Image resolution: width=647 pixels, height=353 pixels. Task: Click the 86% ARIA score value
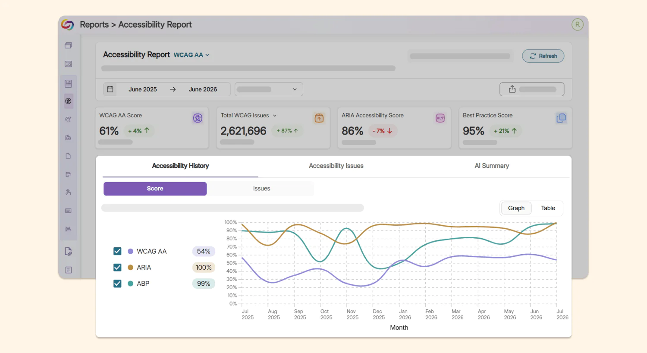click(352, 131)
